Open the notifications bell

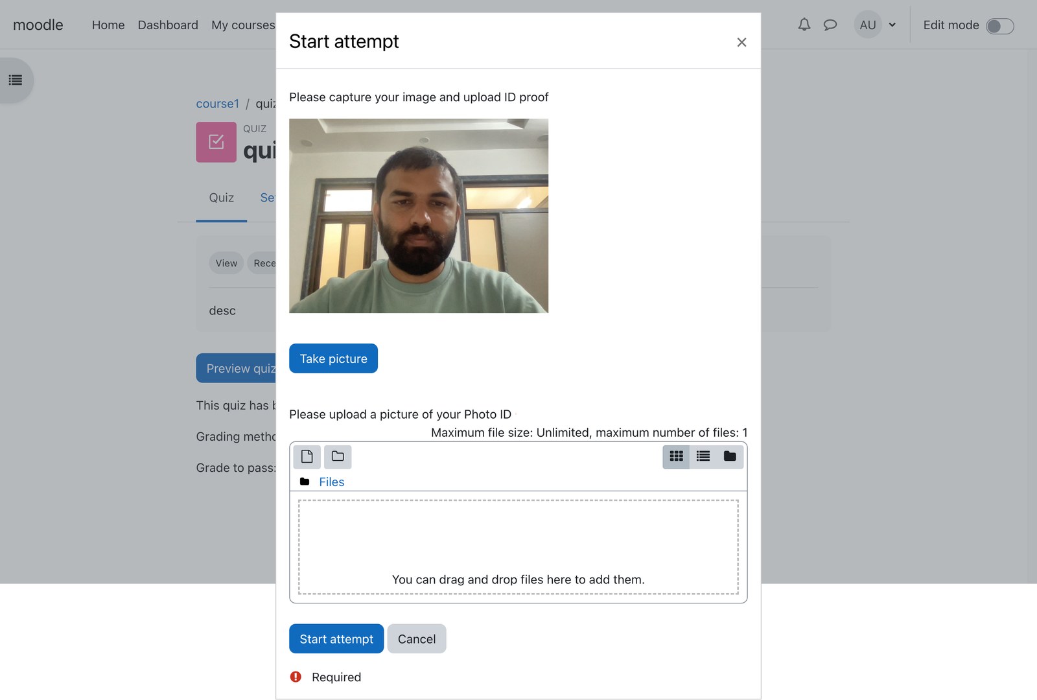804,25
